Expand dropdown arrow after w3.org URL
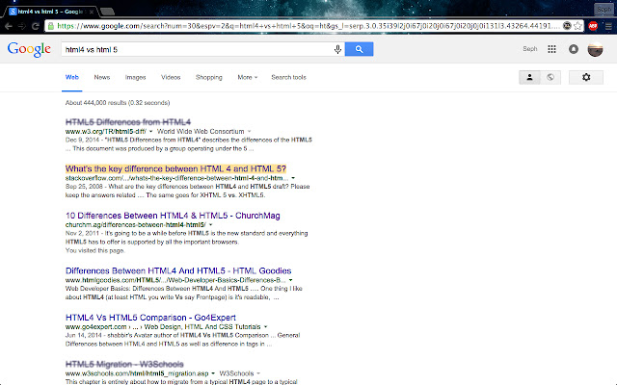 tap(150, 132)
